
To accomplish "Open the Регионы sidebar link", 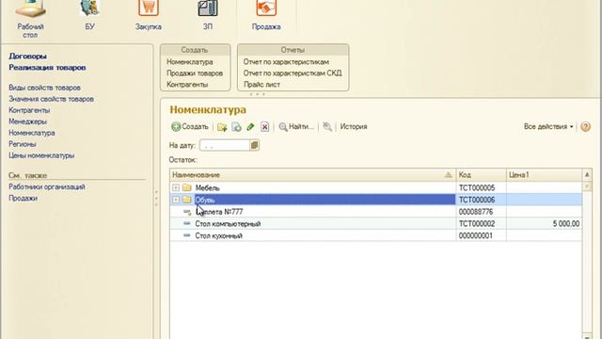I will point(23,144).
